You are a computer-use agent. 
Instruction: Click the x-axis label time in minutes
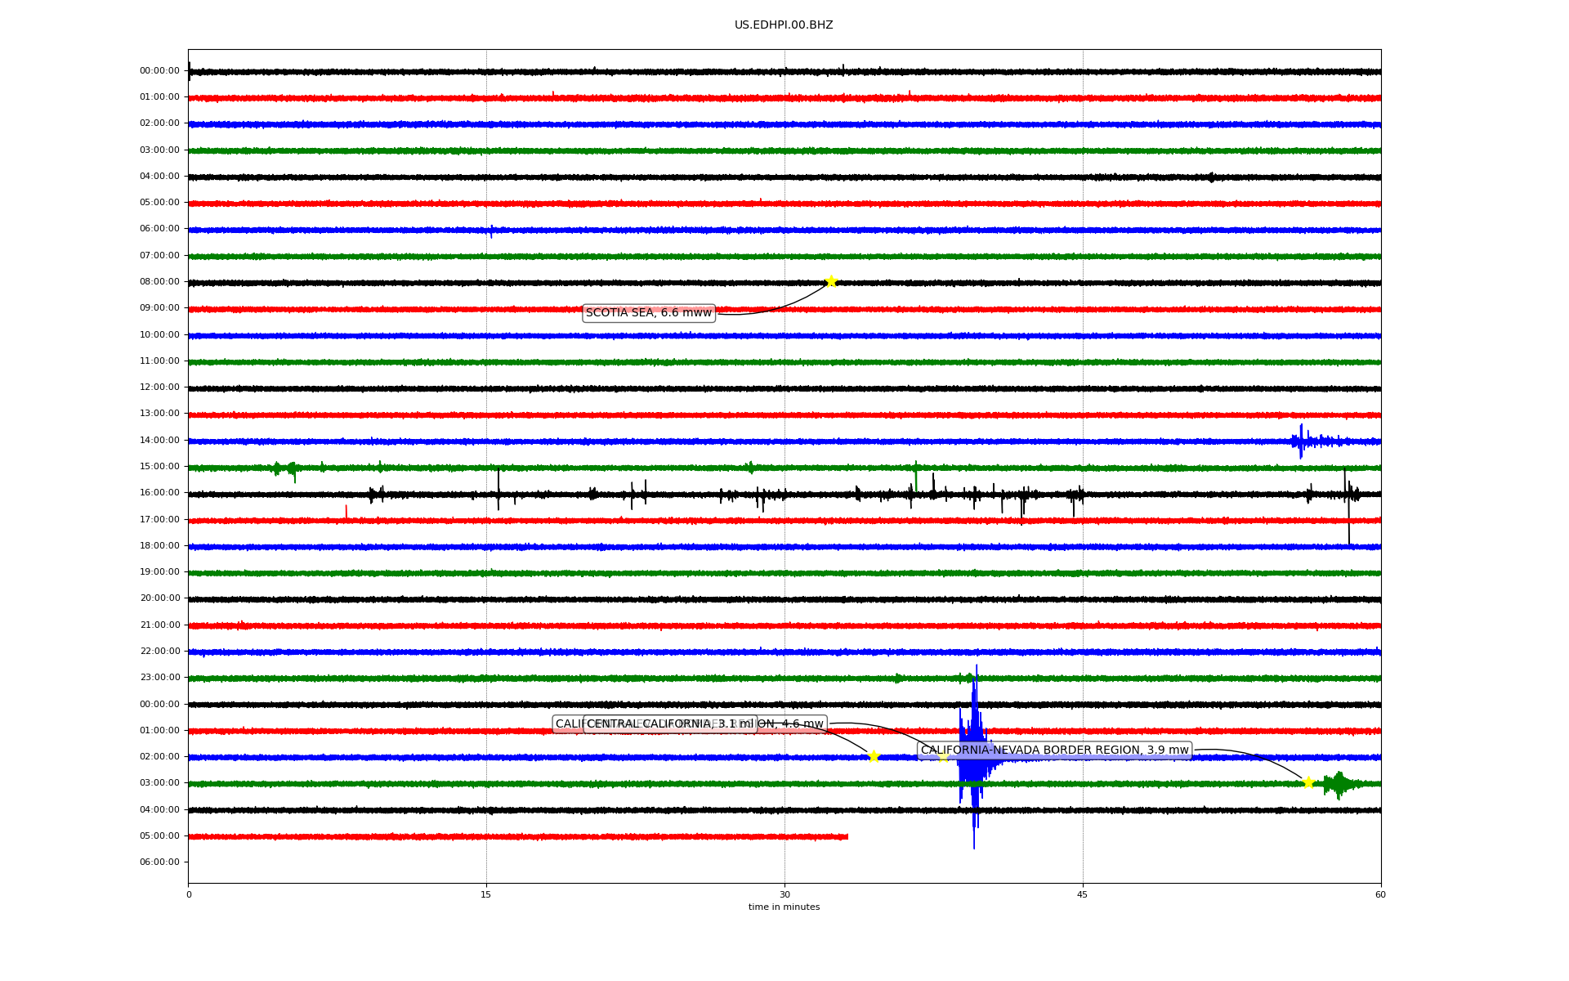click(784, 907)
